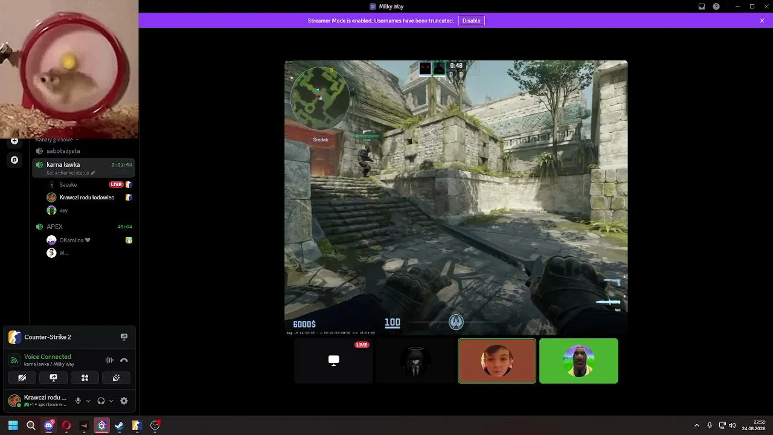773x435 pixels.
Task: Open the Discord inbox icon
Action: tap(702, 7)
